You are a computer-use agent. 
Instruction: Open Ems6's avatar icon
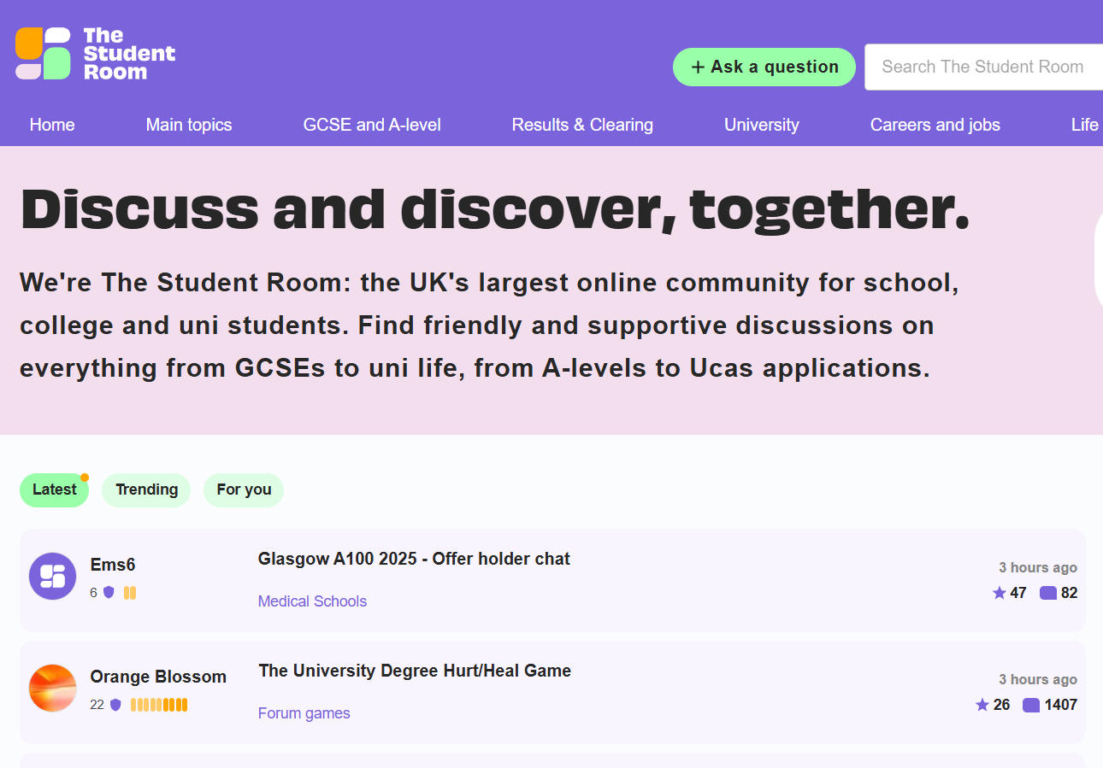53,576
